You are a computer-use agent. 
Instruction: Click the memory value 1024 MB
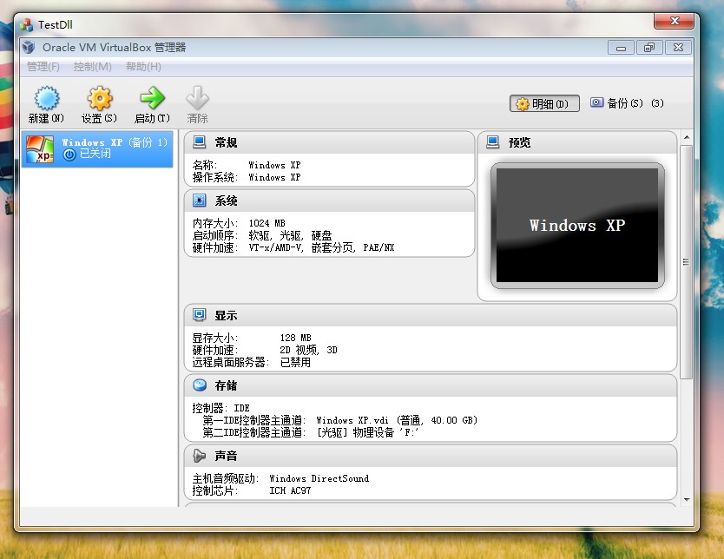[267, 223]
